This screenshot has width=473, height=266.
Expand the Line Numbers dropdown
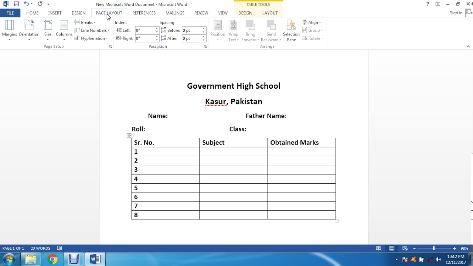point(92,30)
